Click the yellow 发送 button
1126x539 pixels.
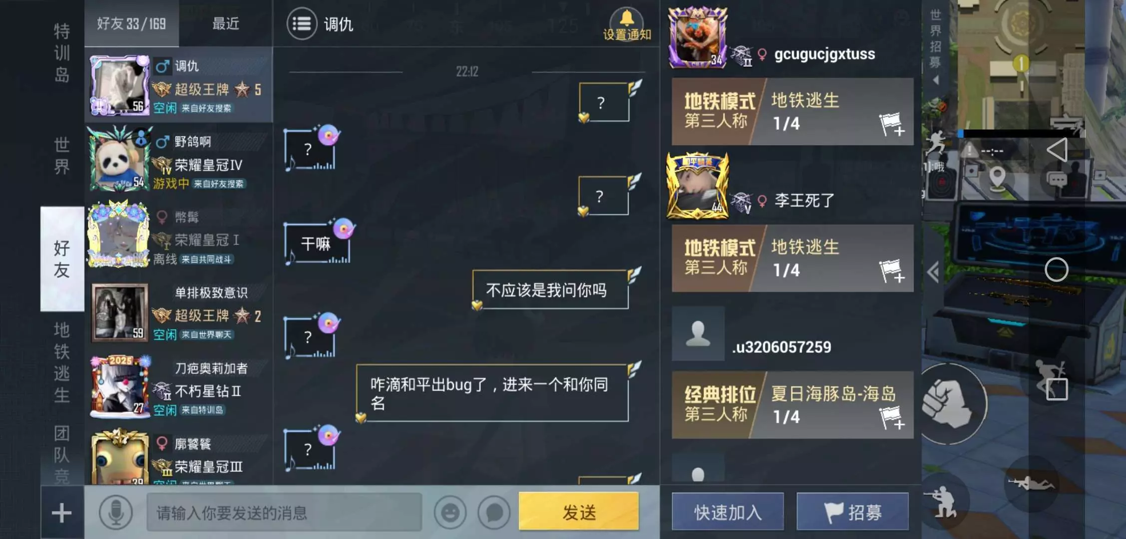(579, 512)
